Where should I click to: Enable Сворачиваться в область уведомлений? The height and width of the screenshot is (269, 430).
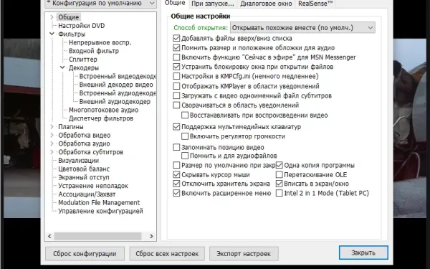(176, 105)
